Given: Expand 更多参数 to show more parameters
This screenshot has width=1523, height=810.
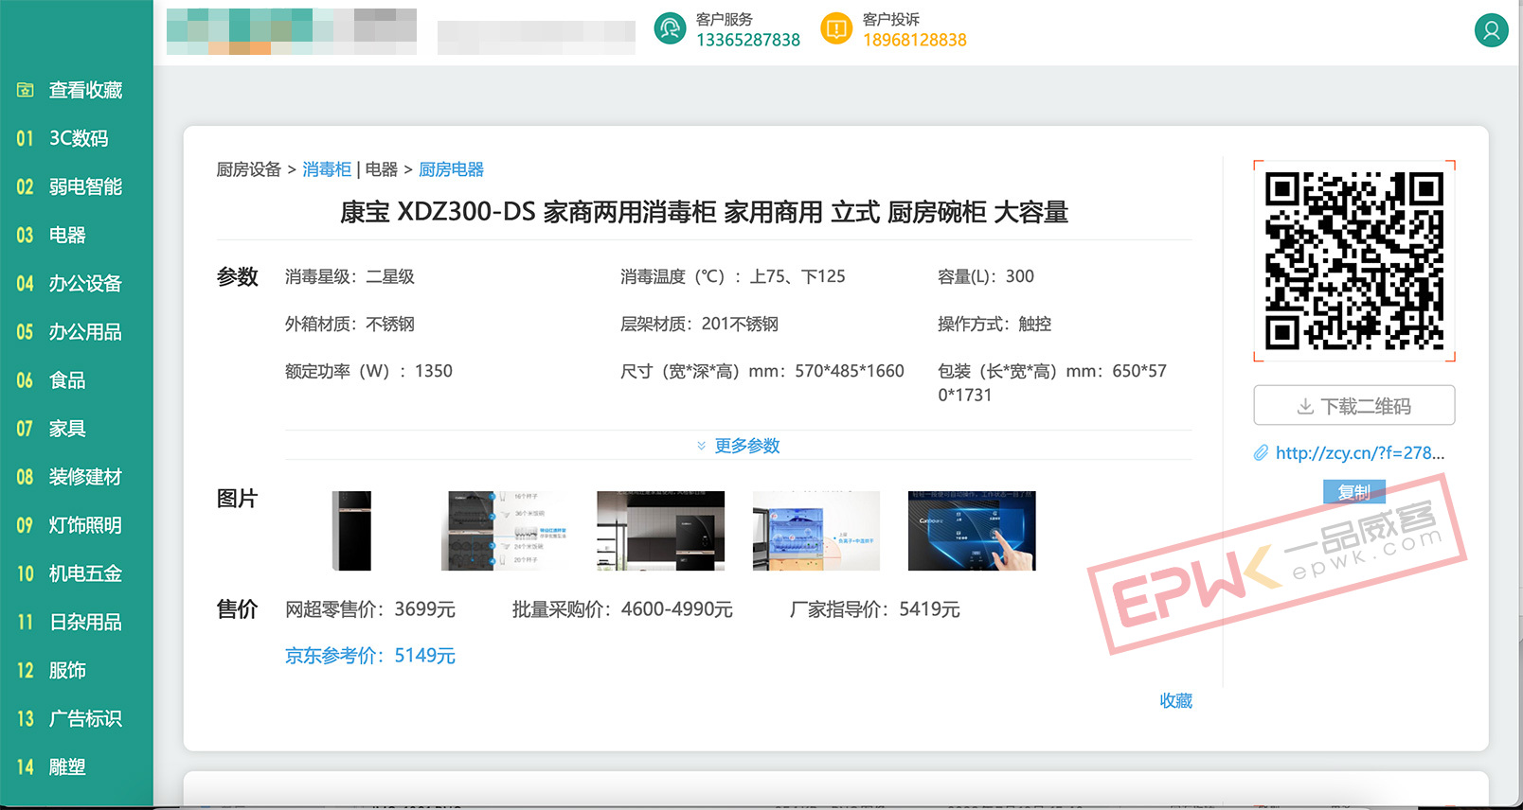Looking at the screenshot, I should click(x=739, y=446).
